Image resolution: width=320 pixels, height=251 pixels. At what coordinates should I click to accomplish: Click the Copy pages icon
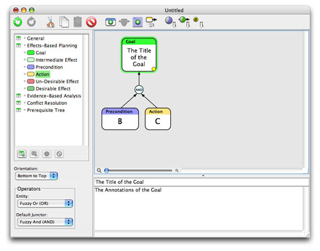(64, 22)
